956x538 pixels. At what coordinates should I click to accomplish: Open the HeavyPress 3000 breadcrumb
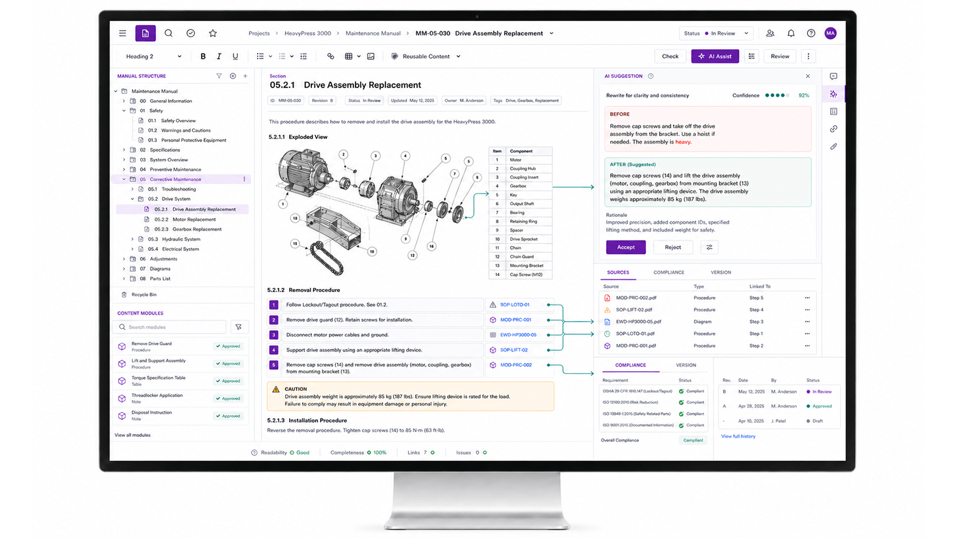(x=307, y=33)
